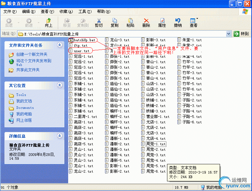Click the 我的电脑 status bar zone
Screen dimensions: 252x191
211,187
